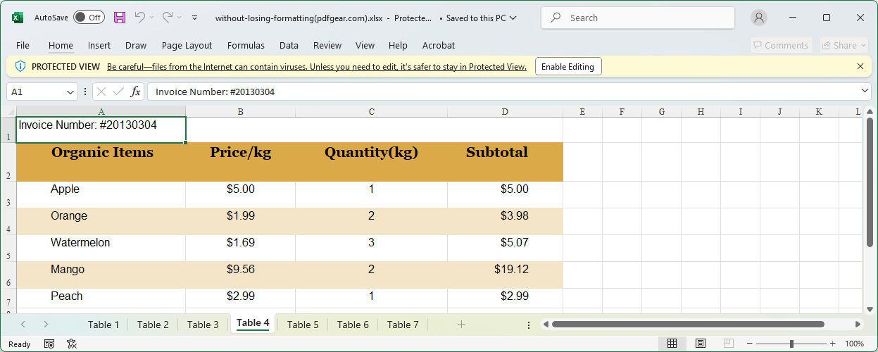Image resolution: width=878 pixels, height=352 pixels.
Task: Click the Comments button
Action: [x=782, y=45]
